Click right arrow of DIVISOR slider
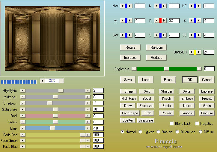217x152 pixels. tap(199, 52)
